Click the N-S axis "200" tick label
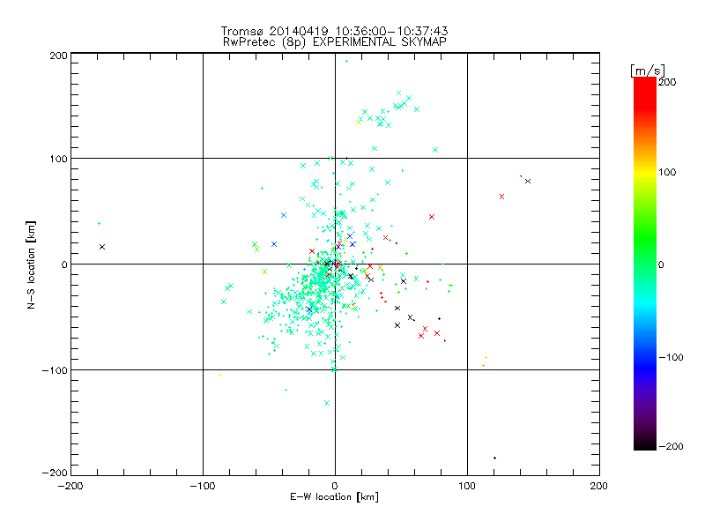 58,56
